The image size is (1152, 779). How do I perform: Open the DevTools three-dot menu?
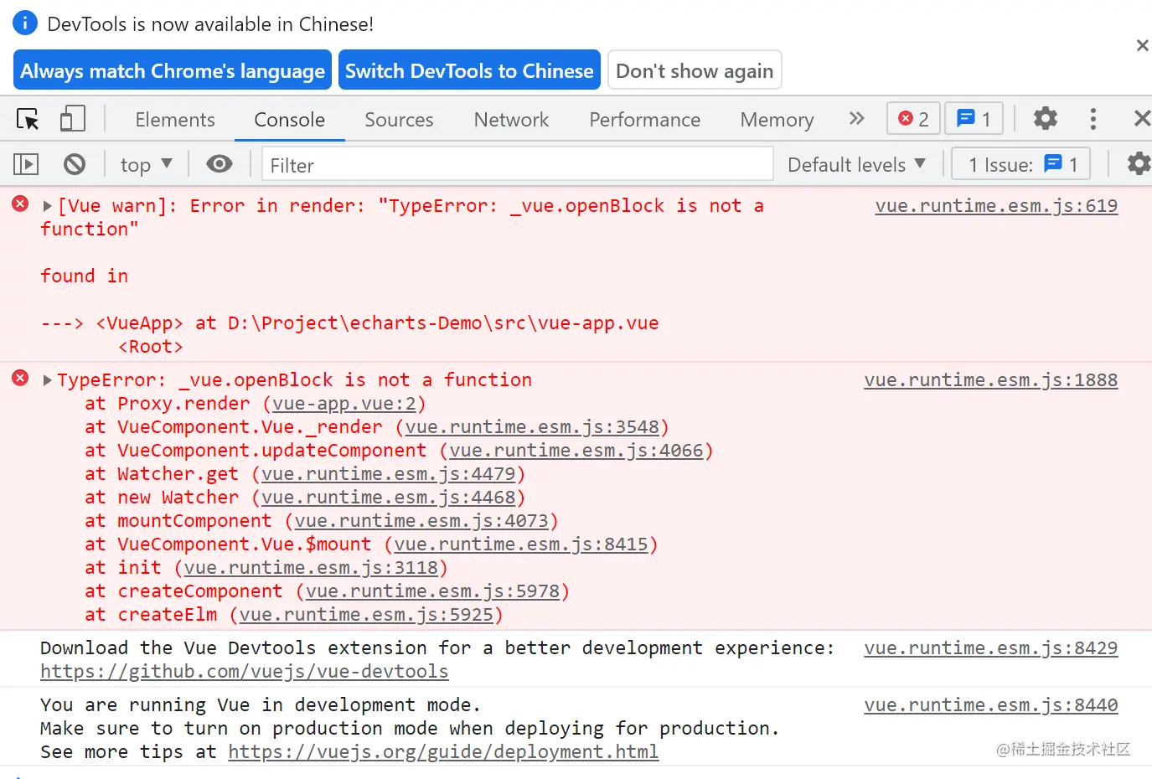click(x=1093, y=118)
